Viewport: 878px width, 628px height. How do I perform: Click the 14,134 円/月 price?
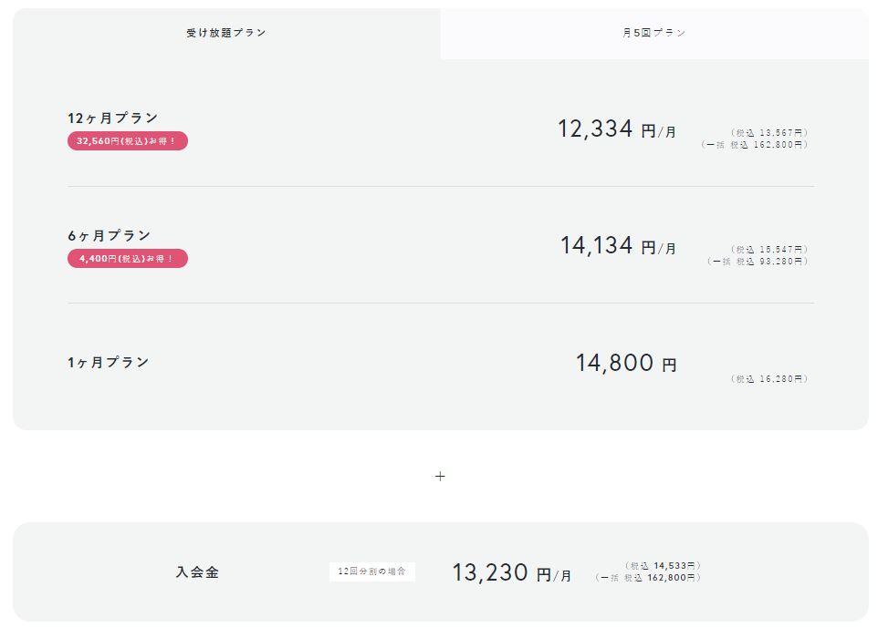point(619,245)
